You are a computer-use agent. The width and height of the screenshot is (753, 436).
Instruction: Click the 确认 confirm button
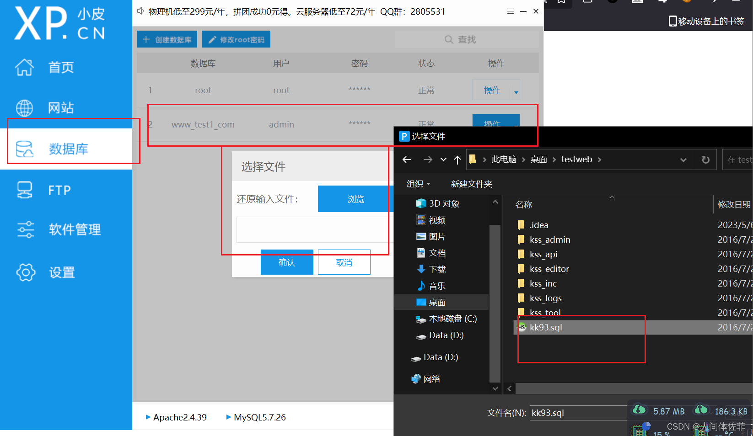pyautogui.click(x=287, y=262)
